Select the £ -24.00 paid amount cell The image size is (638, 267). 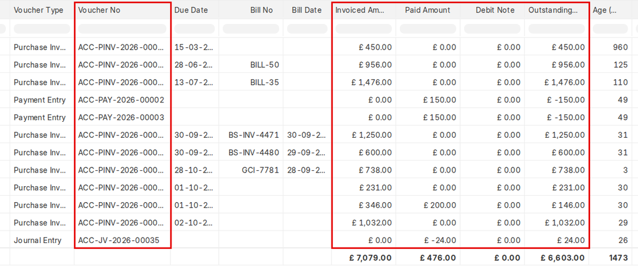428,240
